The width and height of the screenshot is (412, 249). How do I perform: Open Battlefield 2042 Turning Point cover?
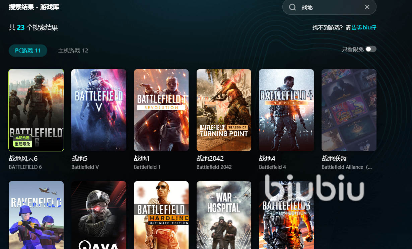point(224,110)
